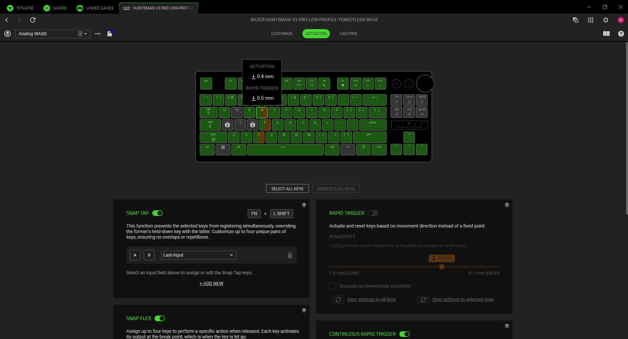Screen dimensions: 628x339
Task: Open the Analog WASD profile dropdown
Action: (53, 34)
